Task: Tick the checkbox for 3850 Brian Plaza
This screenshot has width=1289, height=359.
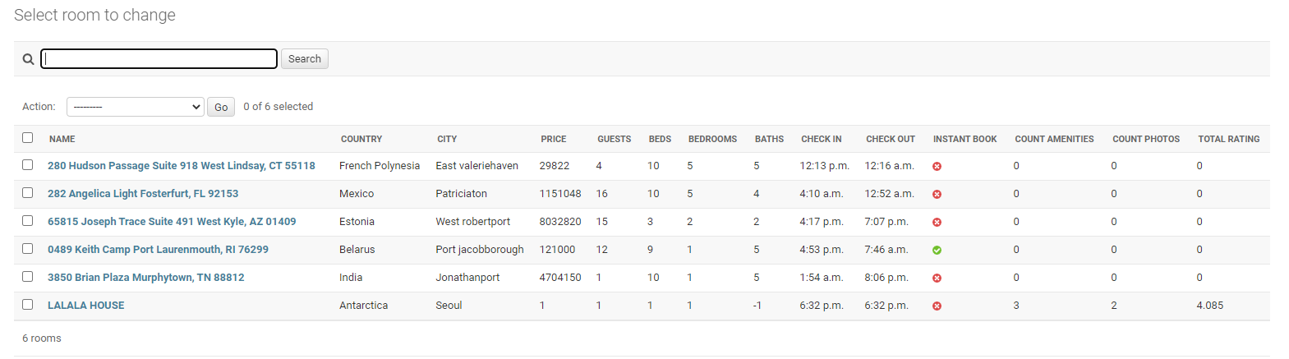Action: pos(28,277)
